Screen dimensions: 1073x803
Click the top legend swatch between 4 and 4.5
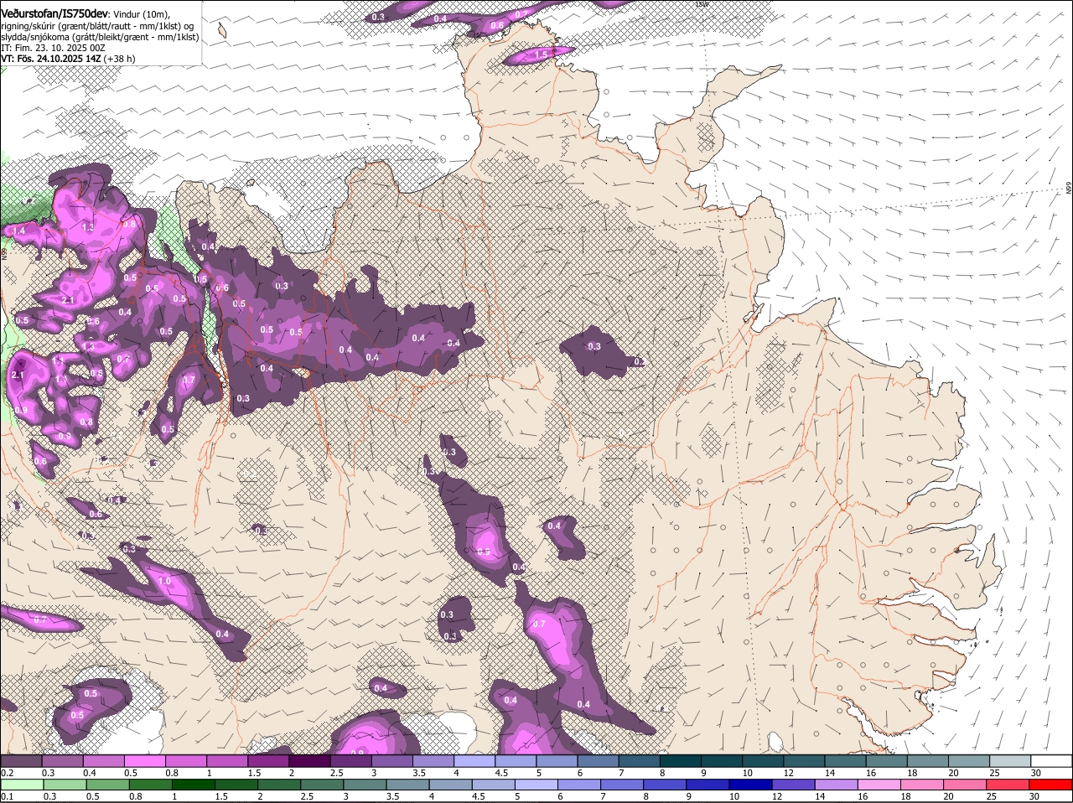pyautogui.click(x=475, y=761)
